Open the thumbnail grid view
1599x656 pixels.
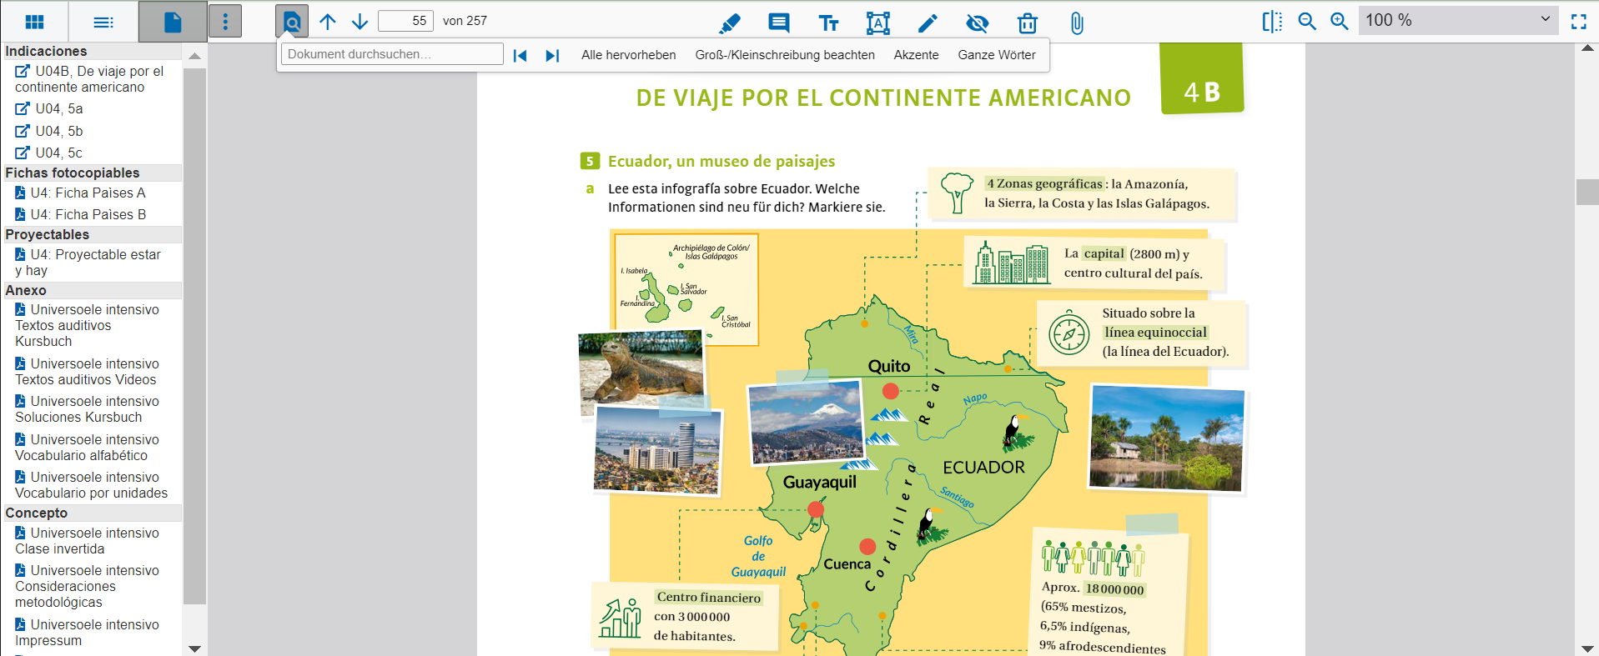click(x=35, y=22)
